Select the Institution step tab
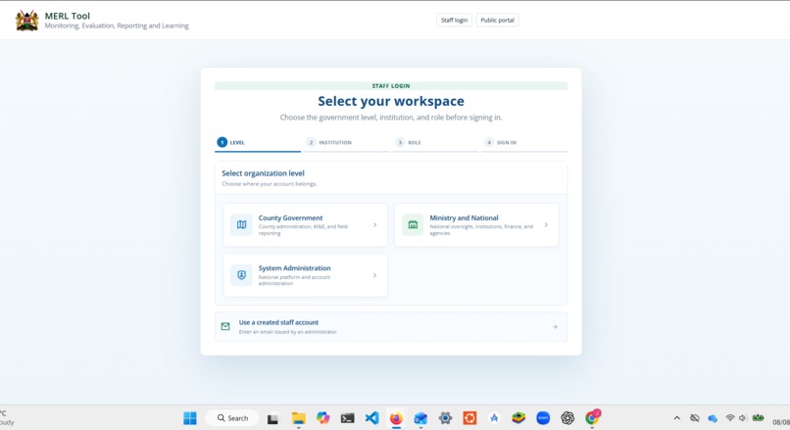 click(347, 143)
